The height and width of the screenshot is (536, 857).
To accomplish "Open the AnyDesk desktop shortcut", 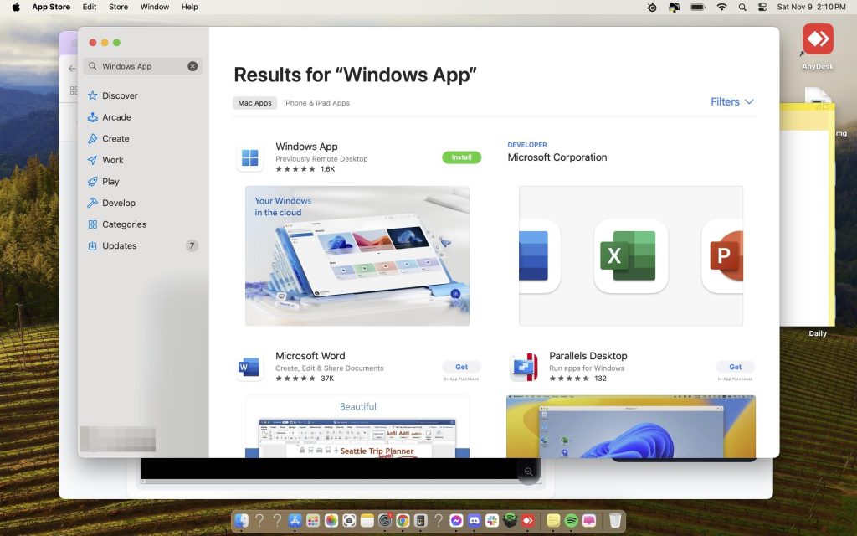I will (818, 46).
